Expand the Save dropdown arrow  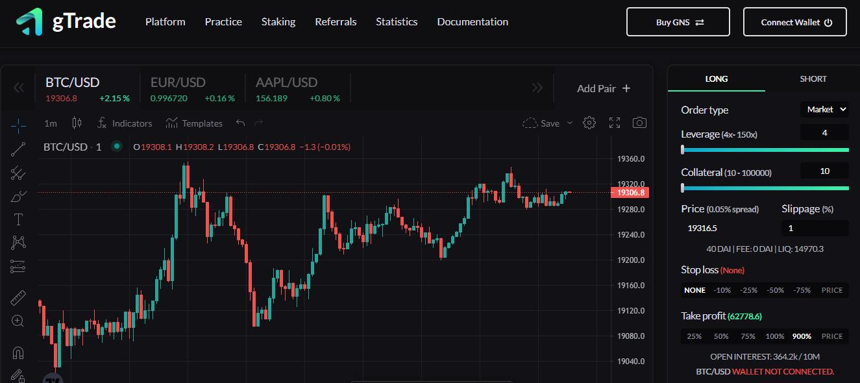click(x=570, y=123)
